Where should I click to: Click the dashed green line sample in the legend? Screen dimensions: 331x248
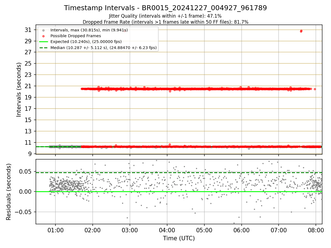click(43, 48)
